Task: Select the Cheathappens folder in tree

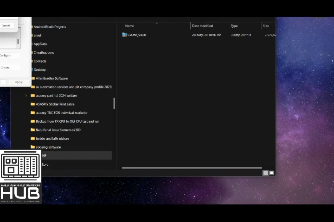Action: click(x=44, y=52)
